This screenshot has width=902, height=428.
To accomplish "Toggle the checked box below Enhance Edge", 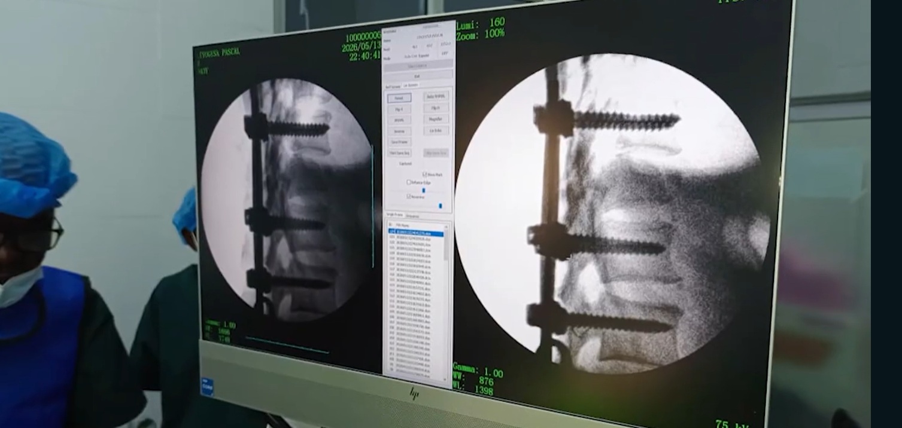I will coord(409,196).
